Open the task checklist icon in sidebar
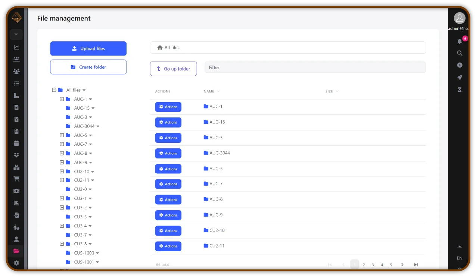 (x=16, y=83)
